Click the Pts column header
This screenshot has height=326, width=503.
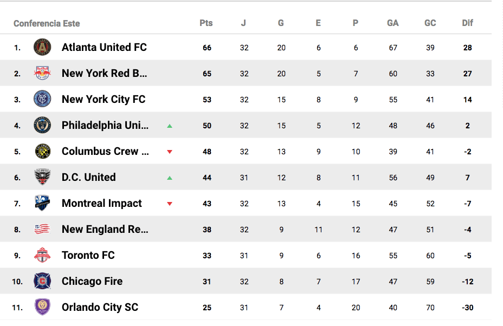(206, 23)
